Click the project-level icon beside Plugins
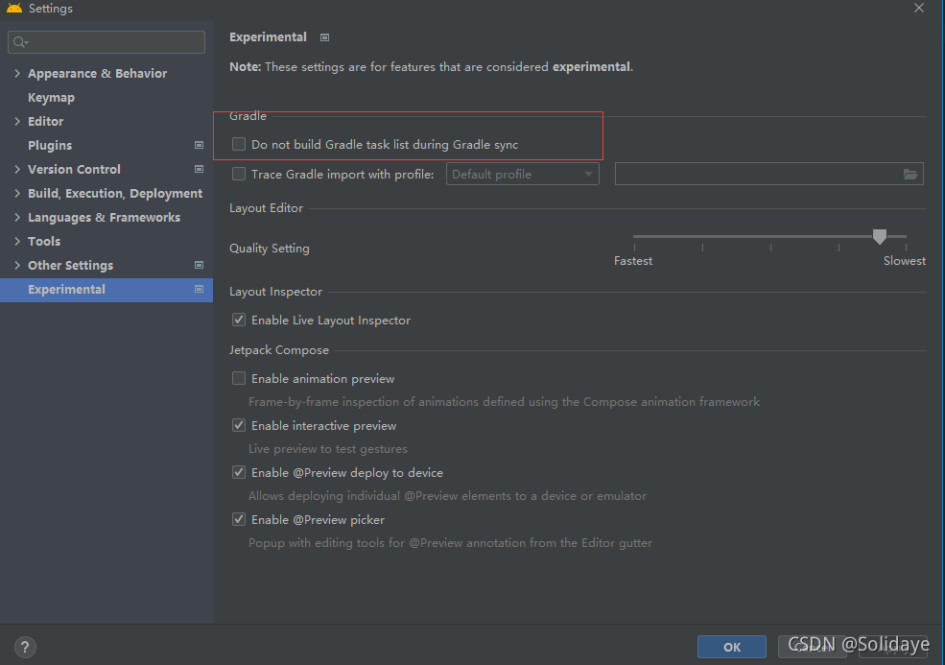Viewport: 945px width, 665px height. pyautogui.click(x=199, y=145)
